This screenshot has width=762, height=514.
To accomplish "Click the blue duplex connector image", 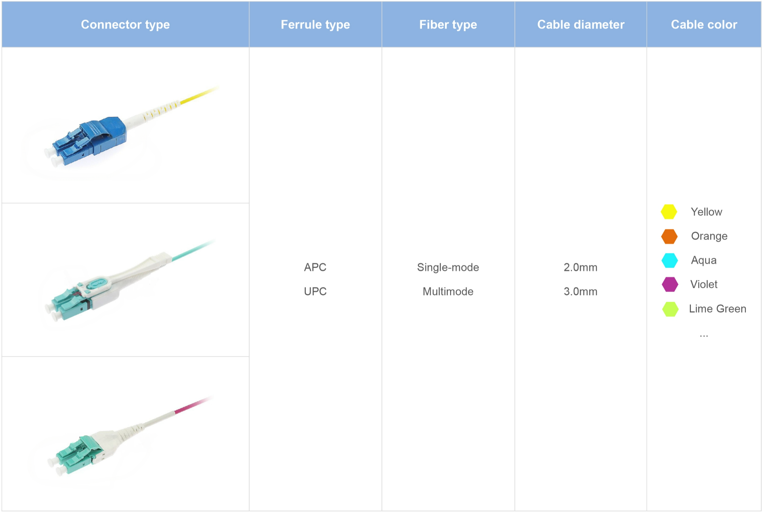I will pos(89,141).
